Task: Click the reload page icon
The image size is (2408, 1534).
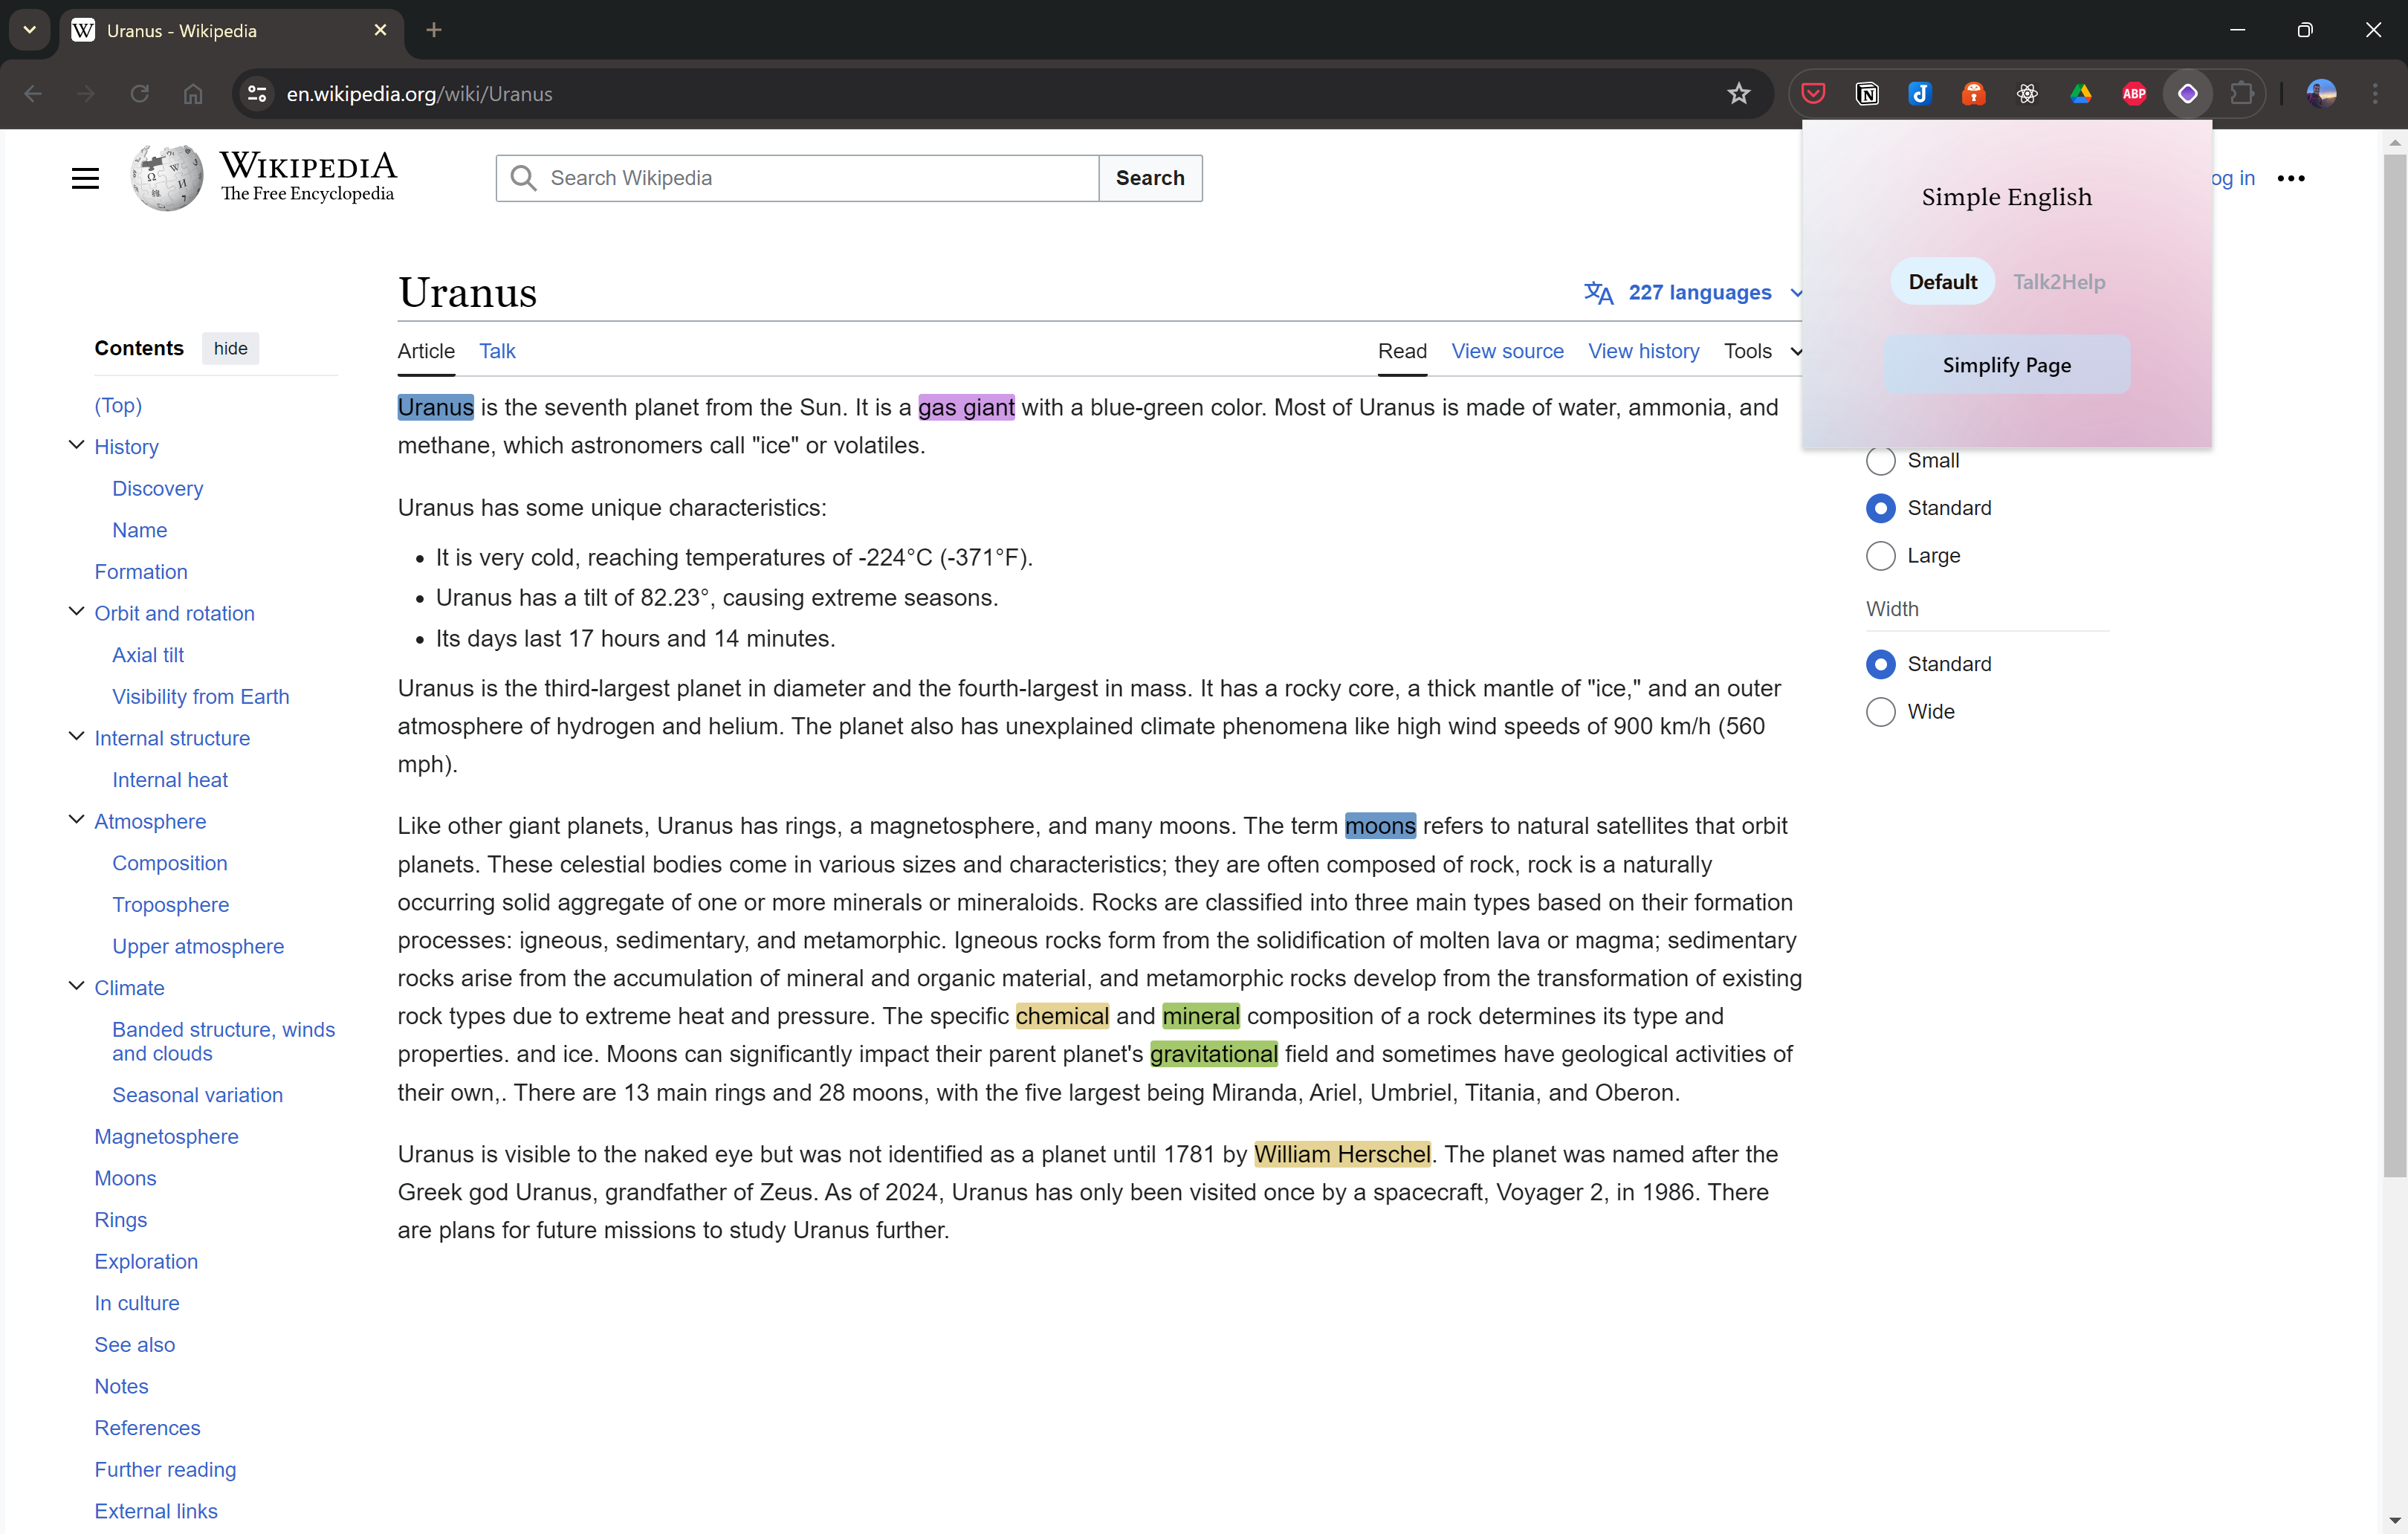Action: pyautogui.click(x=140, y=94)
